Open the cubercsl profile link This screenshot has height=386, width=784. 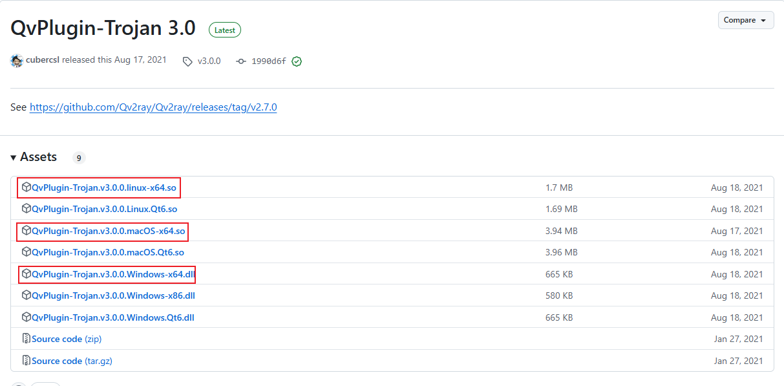[43, 60]
